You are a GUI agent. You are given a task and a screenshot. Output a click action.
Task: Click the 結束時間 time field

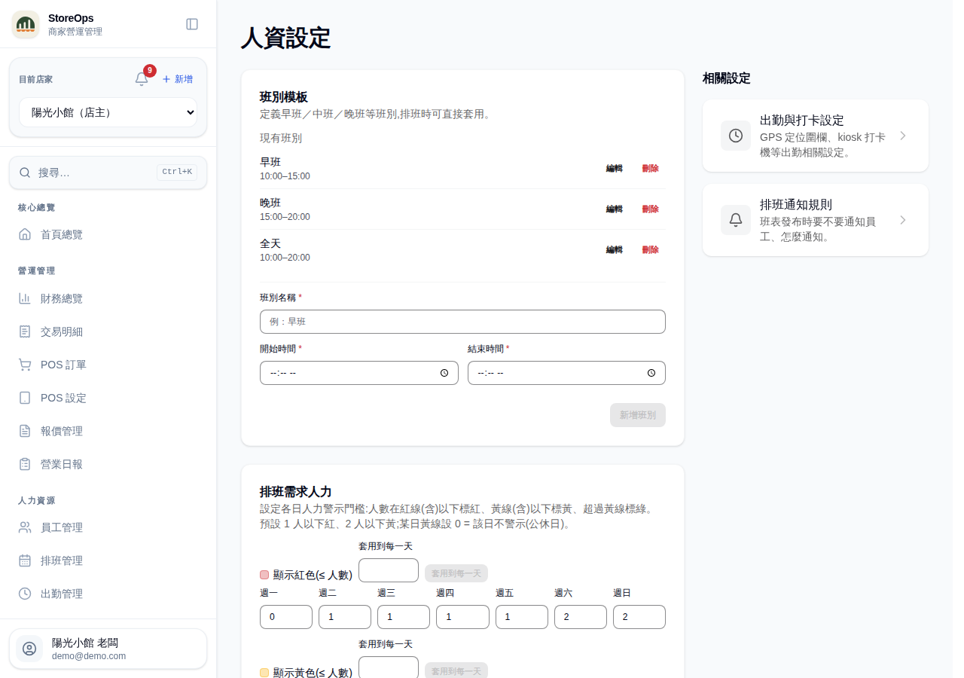566,373
